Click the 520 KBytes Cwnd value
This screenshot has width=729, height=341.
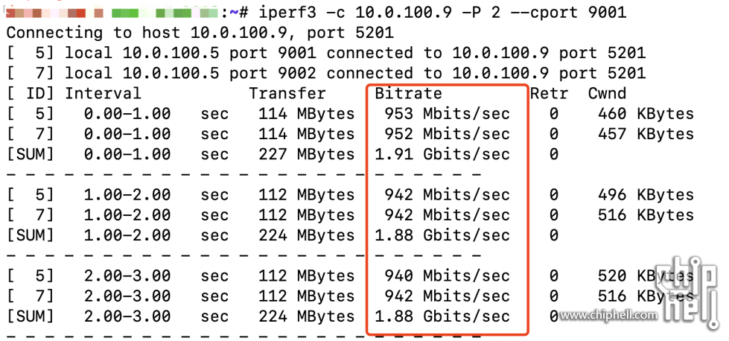(646, 275)
